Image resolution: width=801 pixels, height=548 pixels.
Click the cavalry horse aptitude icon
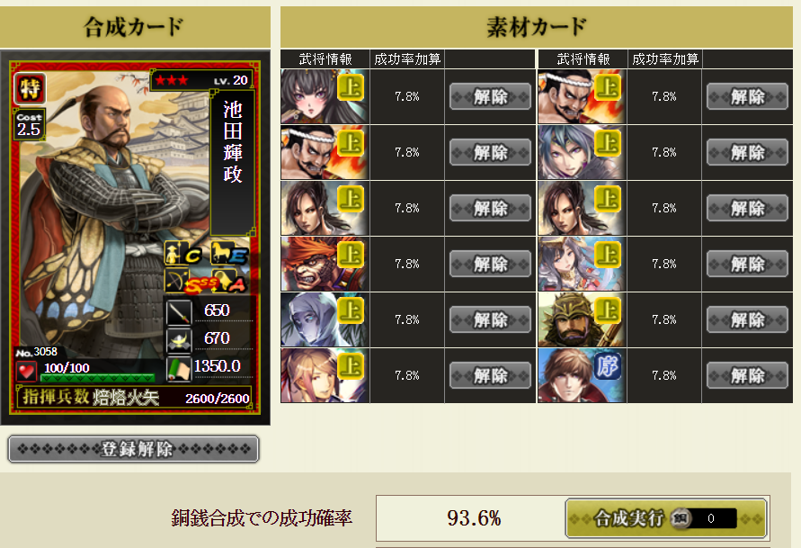(x=229, y=253)
